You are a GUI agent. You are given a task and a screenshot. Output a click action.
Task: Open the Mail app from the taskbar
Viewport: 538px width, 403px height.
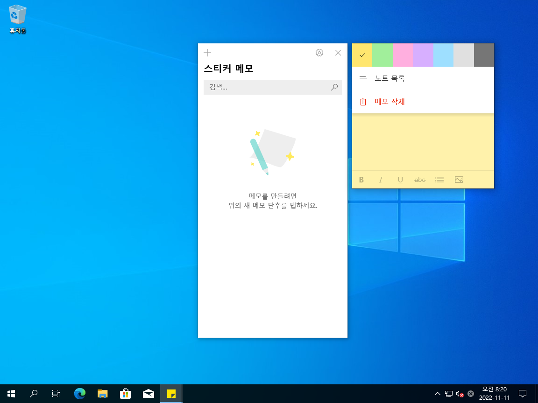point(148,394)
